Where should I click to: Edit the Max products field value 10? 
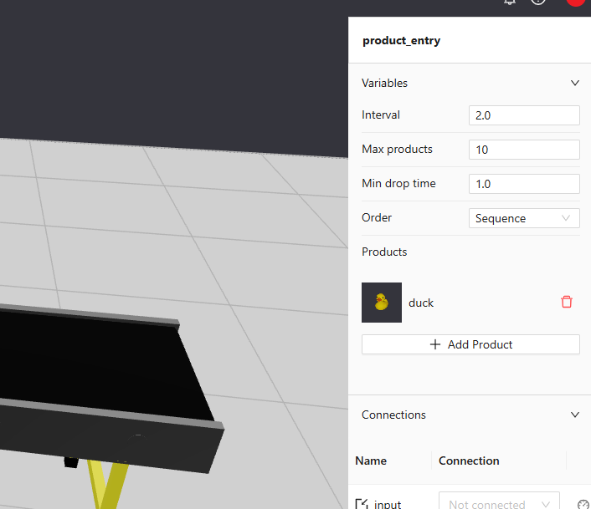click(524, 150)
